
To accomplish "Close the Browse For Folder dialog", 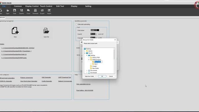I will coord(115,40).
